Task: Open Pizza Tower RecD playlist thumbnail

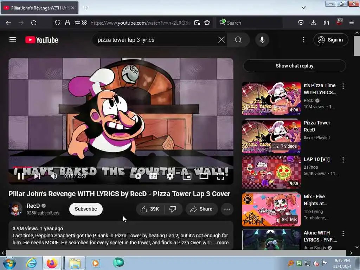Action: point(271,136)
